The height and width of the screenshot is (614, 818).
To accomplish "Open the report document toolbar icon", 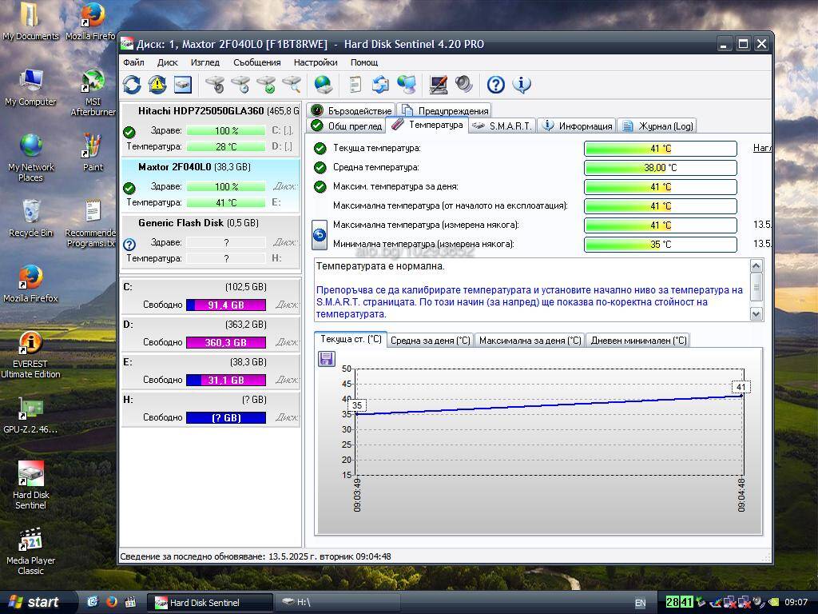I will tap(355, 85).
